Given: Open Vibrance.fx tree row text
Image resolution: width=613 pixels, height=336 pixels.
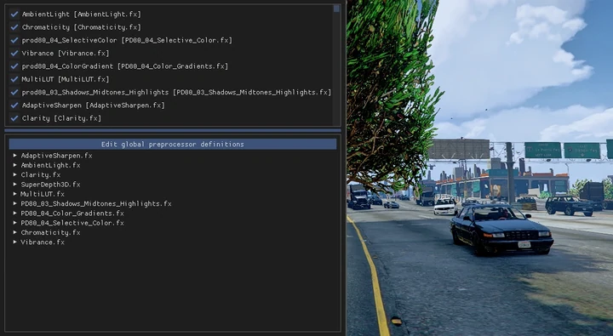Looking at the screenshot, I should coord(43,242).
